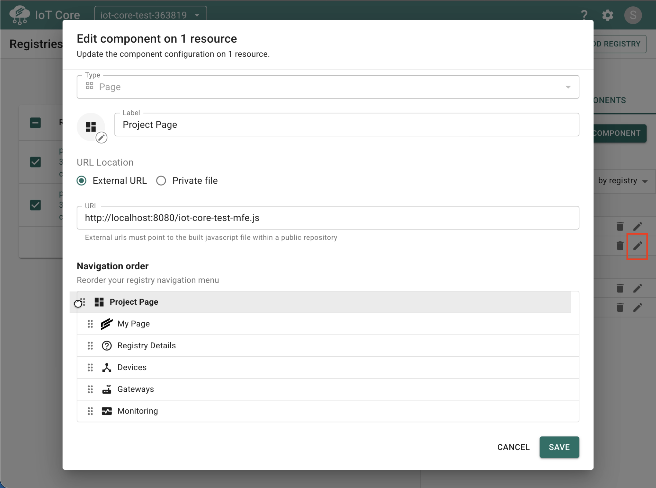Open the settings gear icon
Screen dimensions: 656x488
point(607,15)
